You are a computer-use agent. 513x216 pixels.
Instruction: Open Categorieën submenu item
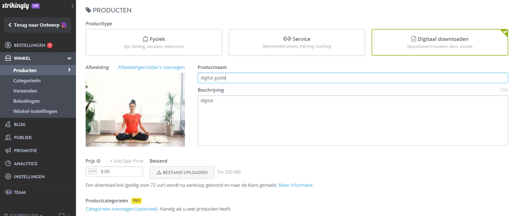pos(27,81)
